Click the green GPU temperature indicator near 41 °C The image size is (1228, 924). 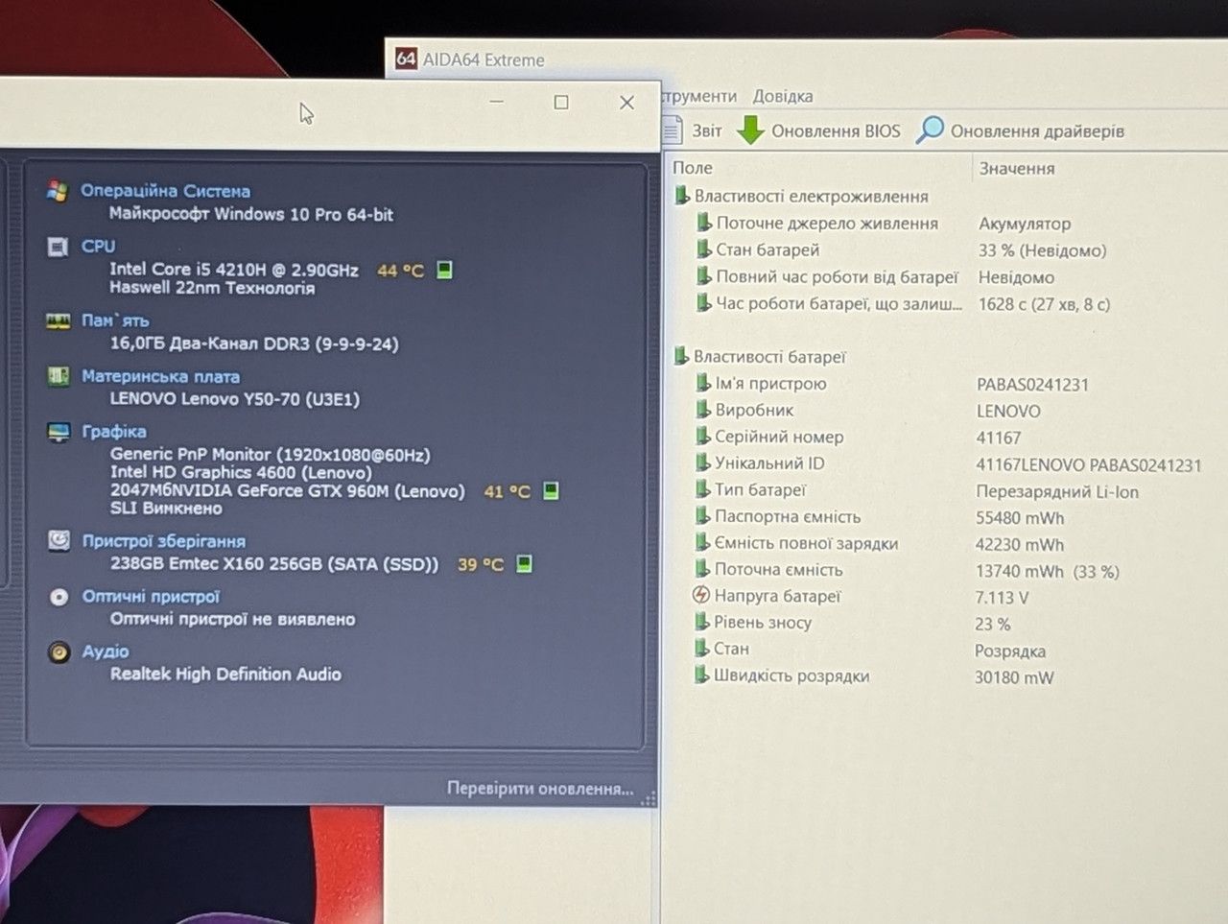[551, 490]
